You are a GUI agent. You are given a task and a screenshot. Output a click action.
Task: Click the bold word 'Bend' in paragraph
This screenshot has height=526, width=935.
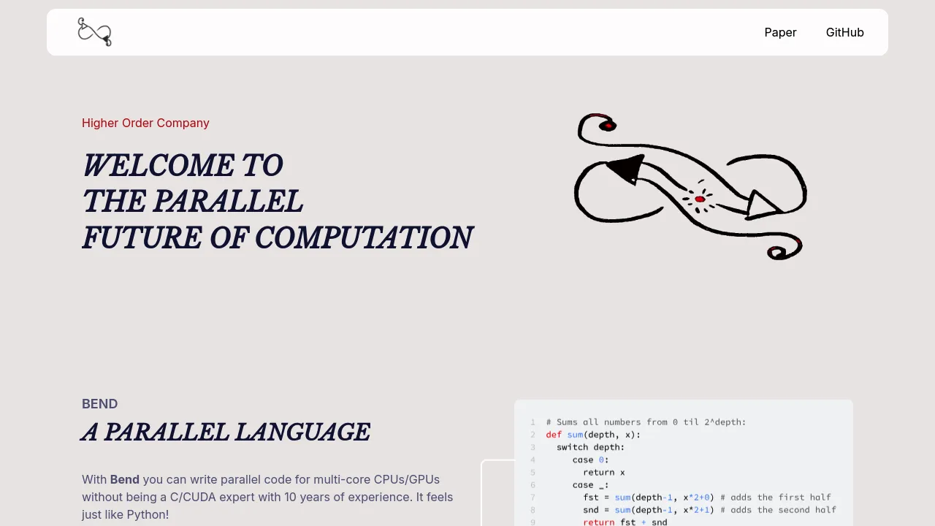tap(125, 479)
